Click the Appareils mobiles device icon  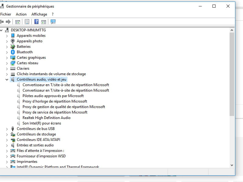click(x=13, y=36)
